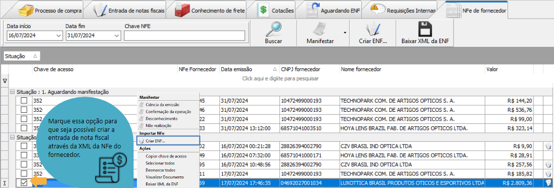
Task: Open the Data início date dropdown
Action: pyautogui.click(x=58, y=36)
